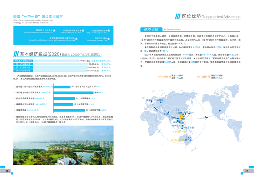
Task: Click the triple-slash icon beside Basic Economic Data
Action: click(x=16, y=54)
